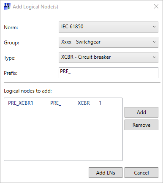
Task: Confirm with the Add LNs button
Action: tap(106, 173)
